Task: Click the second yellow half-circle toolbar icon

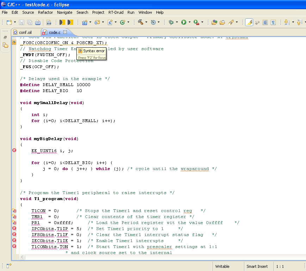Action: pyautogui.click(x=70, y=22)
